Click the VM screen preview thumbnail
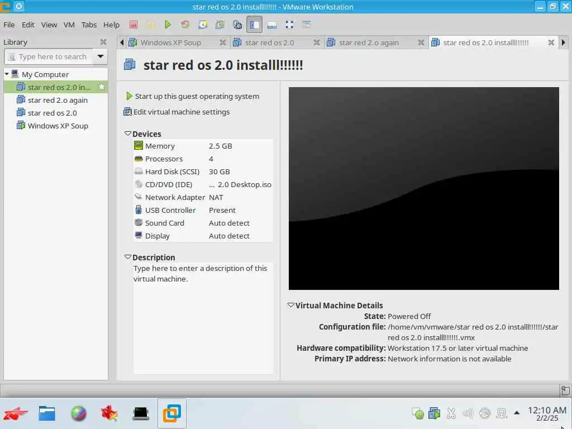The height and width of the screenshot is (429, 572). point(423,188)
